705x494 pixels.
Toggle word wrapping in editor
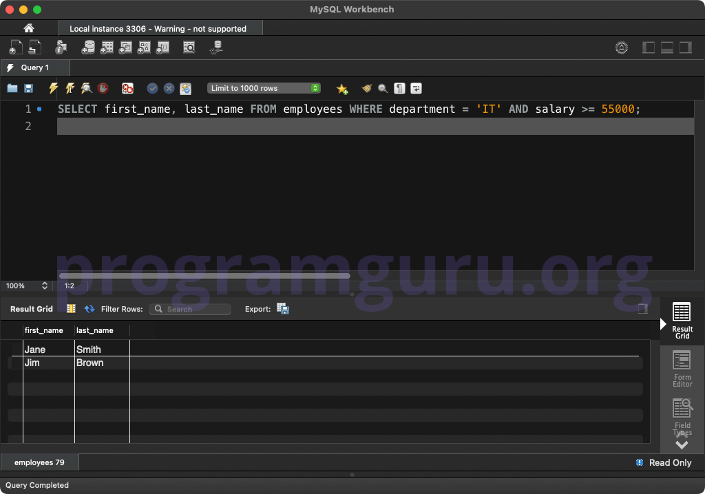pos(416,88)
